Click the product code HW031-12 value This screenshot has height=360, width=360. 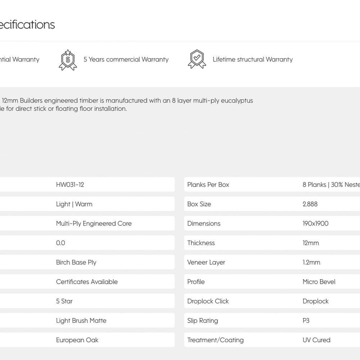[70, 185]
